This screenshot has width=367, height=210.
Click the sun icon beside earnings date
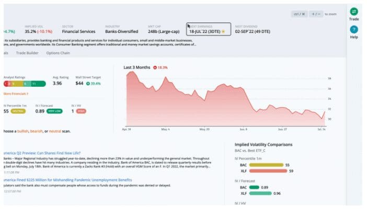coord(224,32)
